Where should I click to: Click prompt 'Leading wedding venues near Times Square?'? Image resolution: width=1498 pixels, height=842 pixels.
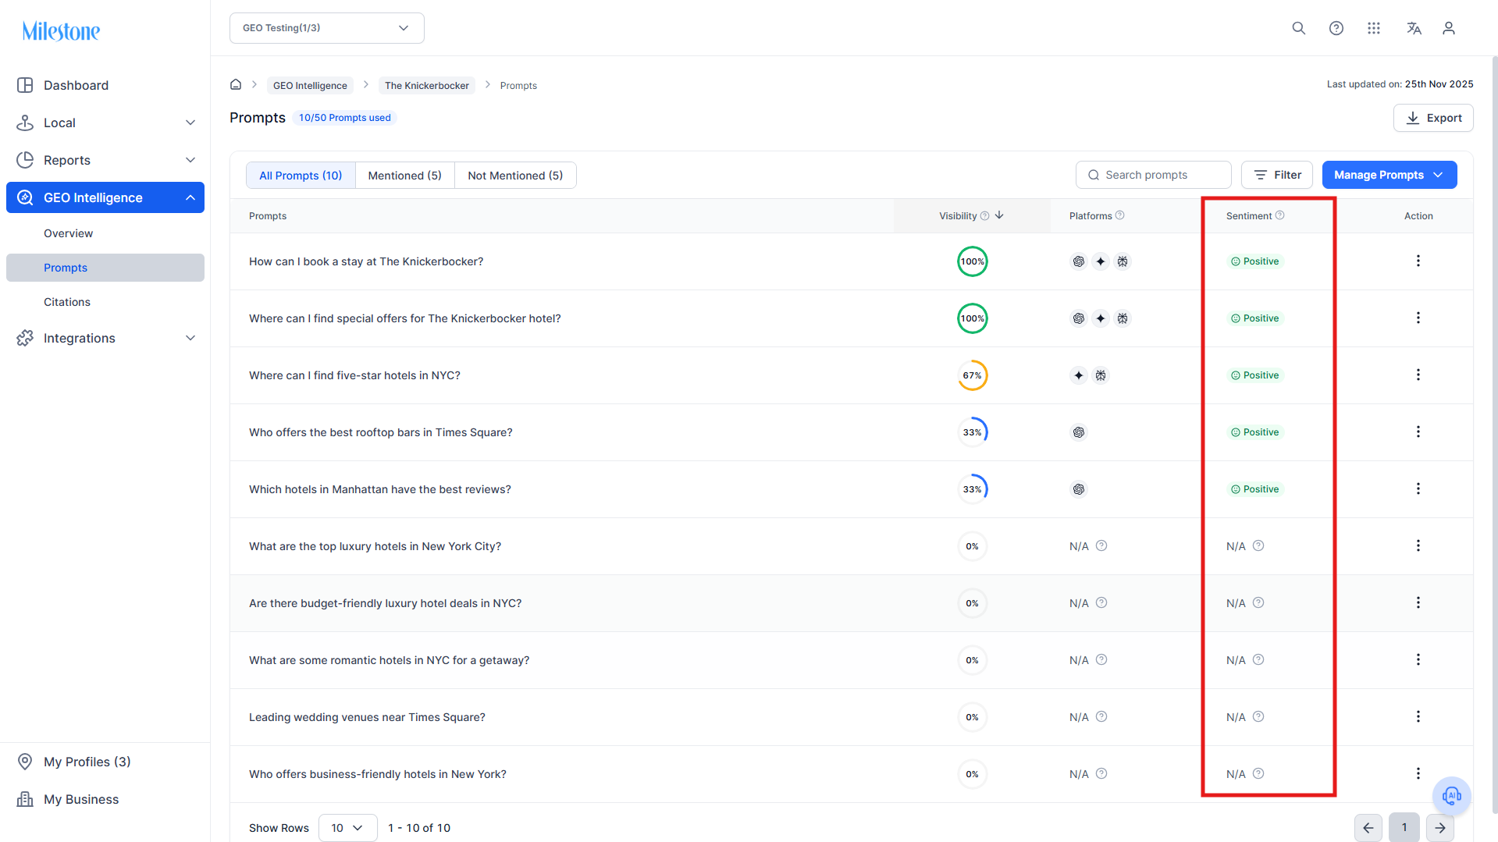(x=367, y=717)
